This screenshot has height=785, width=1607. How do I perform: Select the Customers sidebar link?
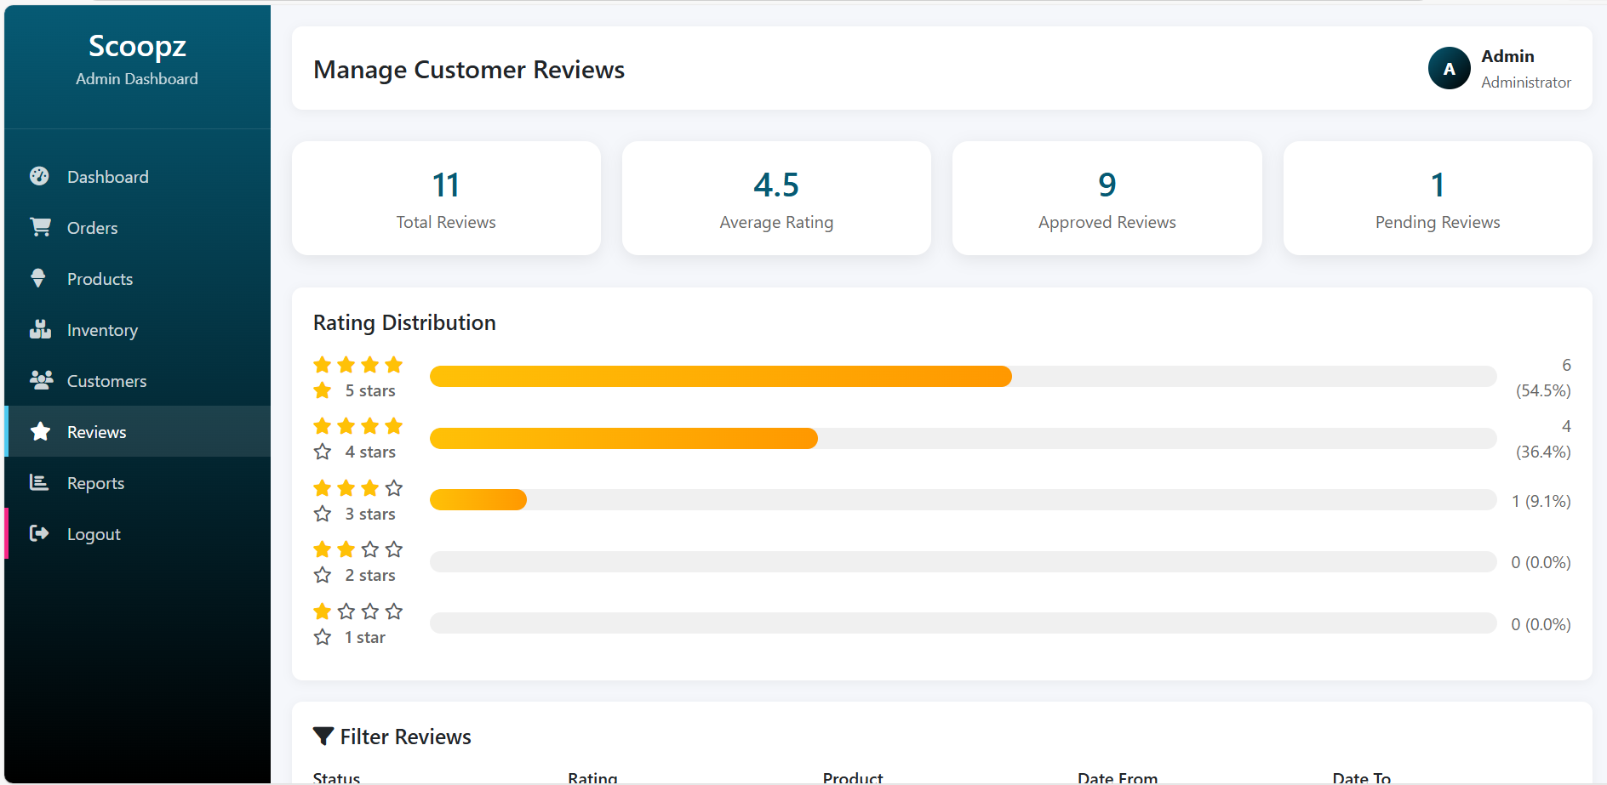(106, 381)
